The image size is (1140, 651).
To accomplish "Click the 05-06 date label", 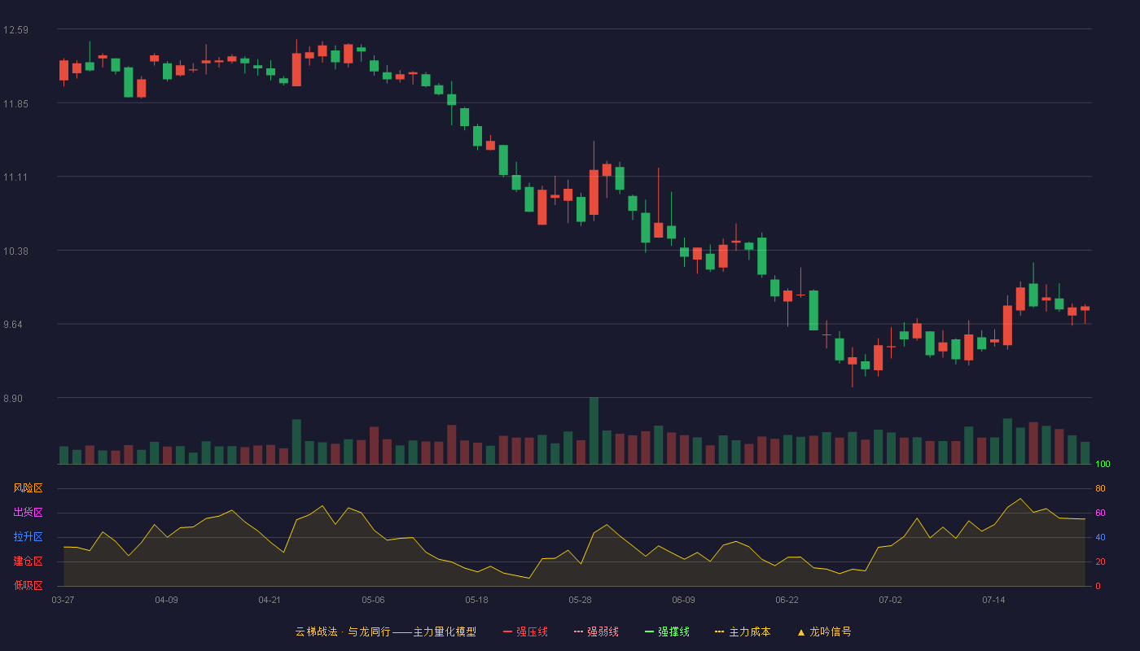I will (373, 600).
